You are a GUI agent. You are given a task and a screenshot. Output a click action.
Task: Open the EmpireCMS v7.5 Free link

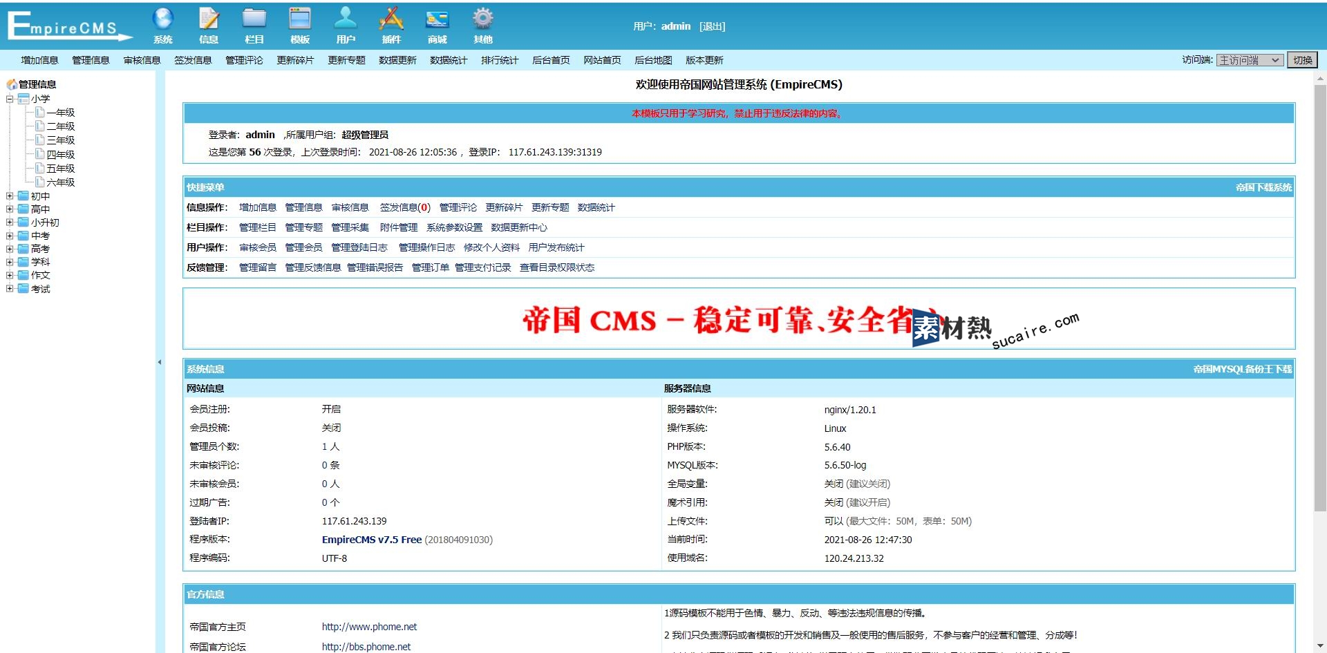coord(372,540)
